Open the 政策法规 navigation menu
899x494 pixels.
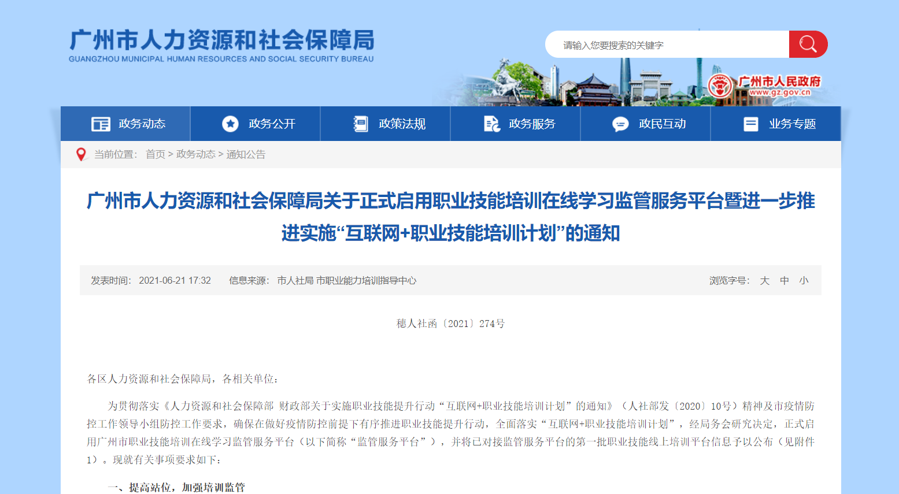pyautogui.click(x=402, y=124)
